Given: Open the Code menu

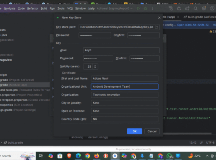Looking at the screenshot, I should tap(21, 8).
